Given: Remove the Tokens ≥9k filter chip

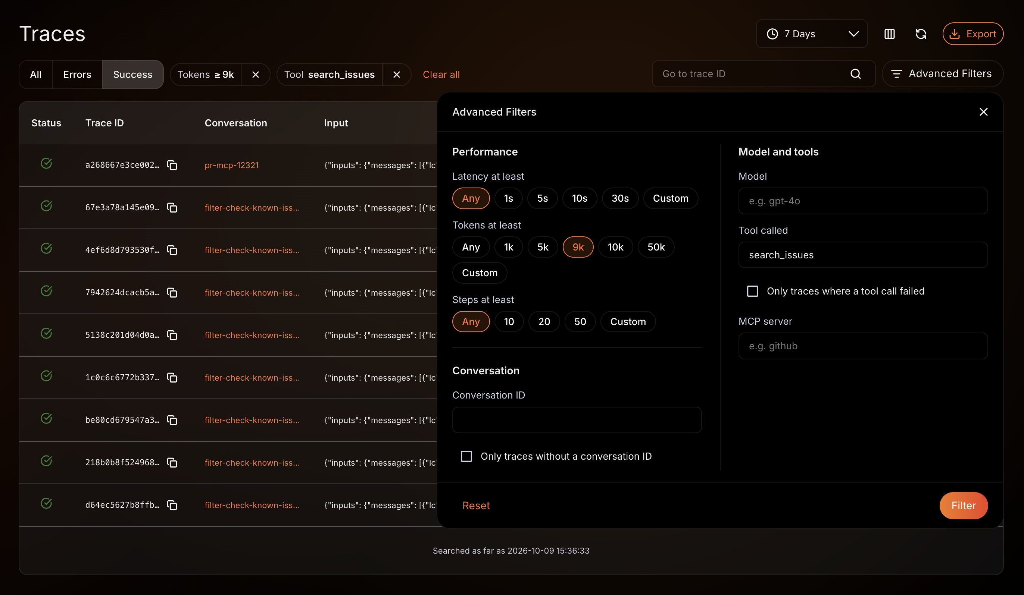Looking at the screenshot, I should (256, 75).
